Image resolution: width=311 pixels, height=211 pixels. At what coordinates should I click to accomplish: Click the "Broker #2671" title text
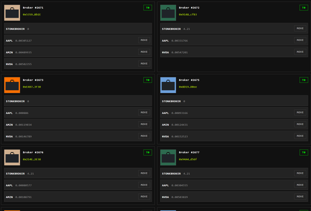pos(33,8)
